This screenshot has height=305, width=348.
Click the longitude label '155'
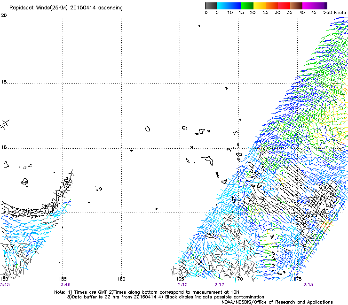click(x=63, y=279)
